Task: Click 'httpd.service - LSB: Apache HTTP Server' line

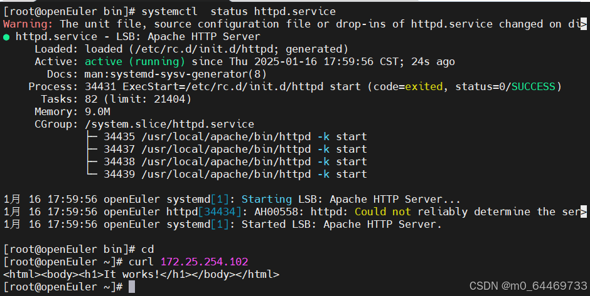Action: click(x=137, y=37)
